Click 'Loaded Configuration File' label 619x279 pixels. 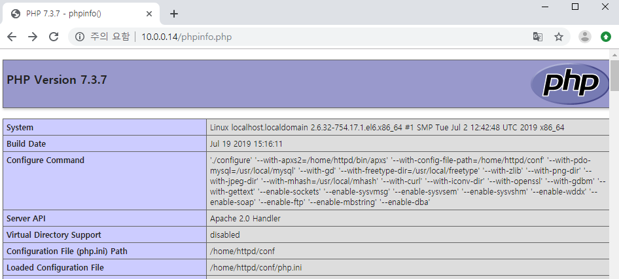[x=55, y=268]
